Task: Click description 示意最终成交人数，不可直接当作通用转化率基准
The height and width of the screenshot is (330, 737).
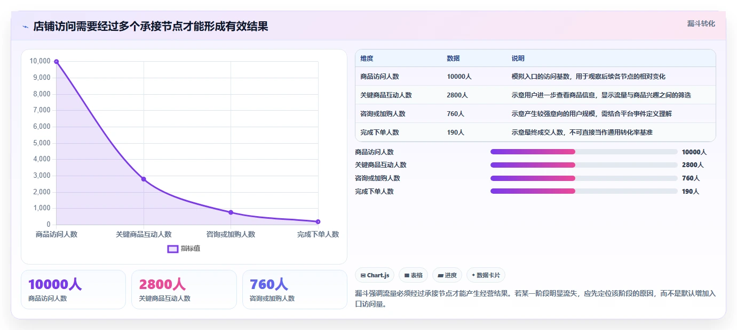Action: click(x=582, y=133)
